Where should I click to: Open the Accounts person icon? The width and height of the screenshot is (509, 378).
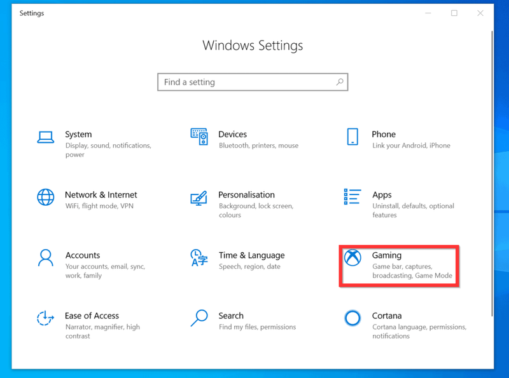click(45, 258)
